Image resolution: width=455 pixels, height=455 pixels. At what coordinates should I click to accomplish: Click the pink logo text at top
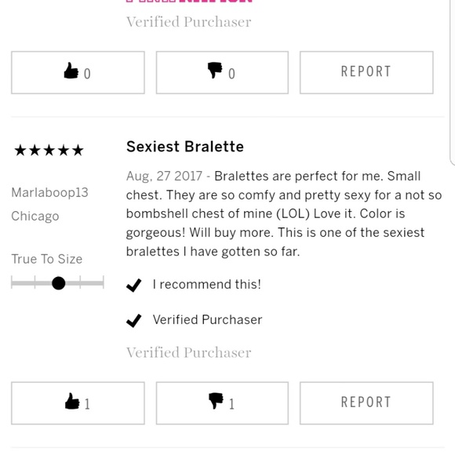pos(189,2)
